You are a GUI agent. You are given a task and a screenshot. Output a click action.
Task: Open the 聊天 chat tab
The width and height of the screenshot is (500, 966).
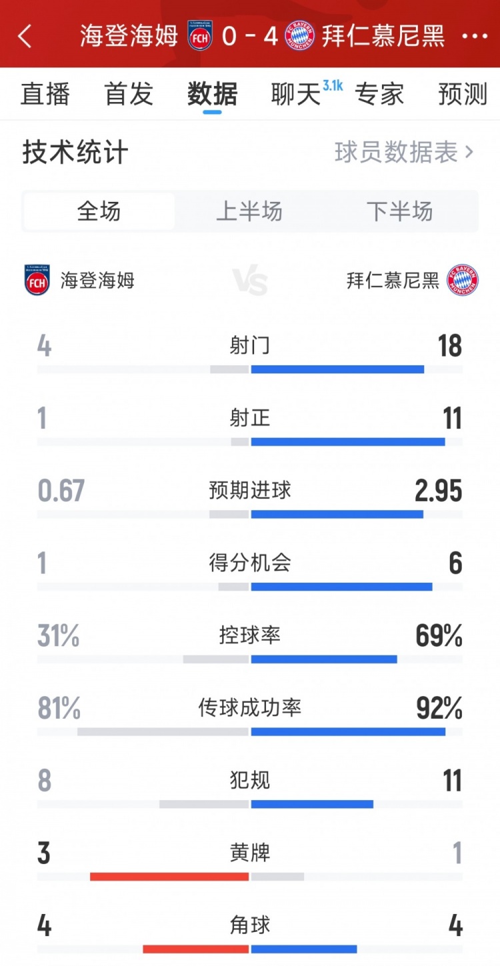pyautogui.click(x=296, y=94)
